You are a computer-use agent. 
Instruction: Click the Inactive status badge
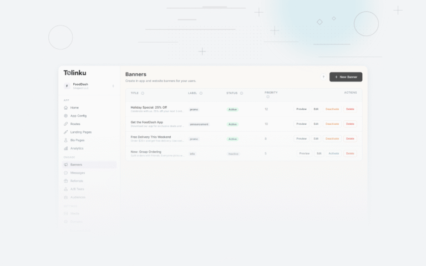tap(233, 154)
